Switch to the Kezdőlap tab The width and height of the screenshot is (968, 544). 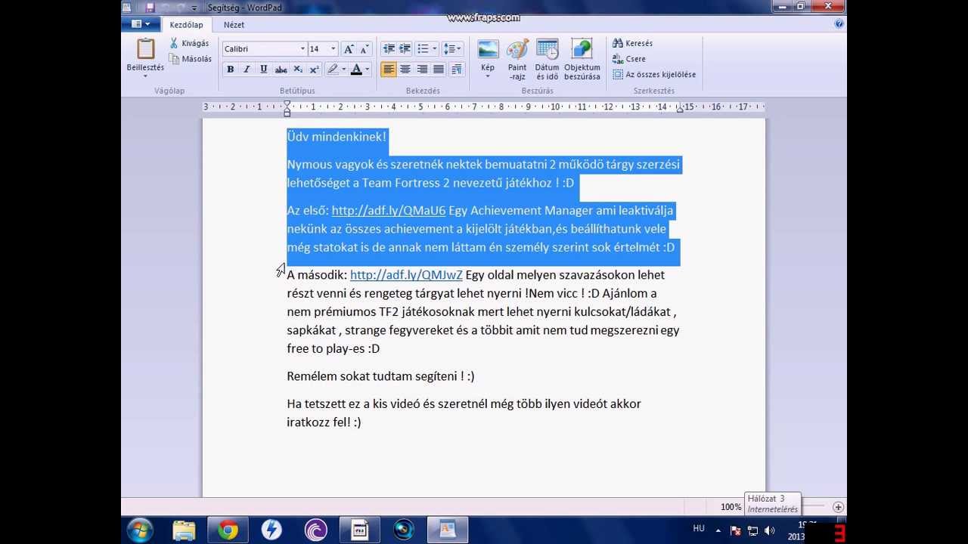pos(186,25)
